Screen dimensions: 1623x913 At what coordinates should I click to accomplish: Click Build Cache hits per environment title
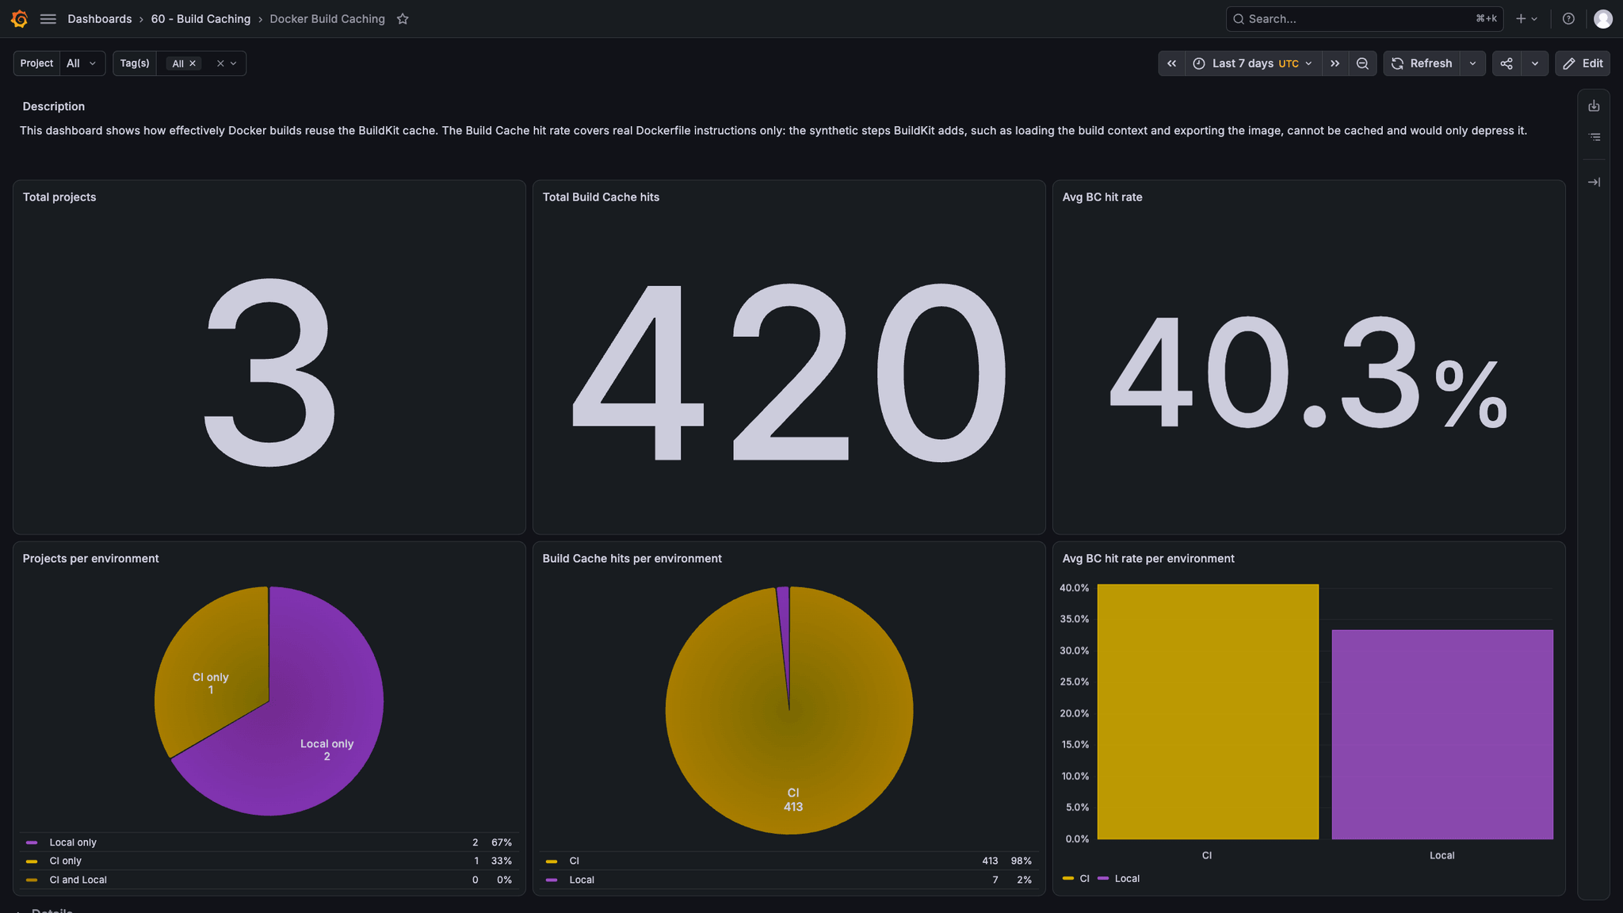[632, 559]
